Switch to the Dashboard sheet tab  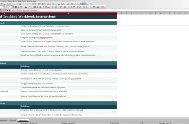coord(4,120)
